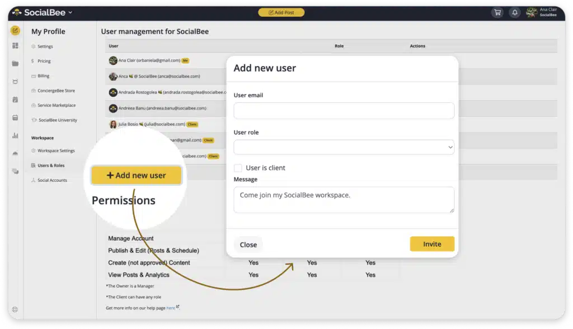Open the content folder icon in sidebar
The height and width of the screenshot is (329, 573).
point(15,64)
